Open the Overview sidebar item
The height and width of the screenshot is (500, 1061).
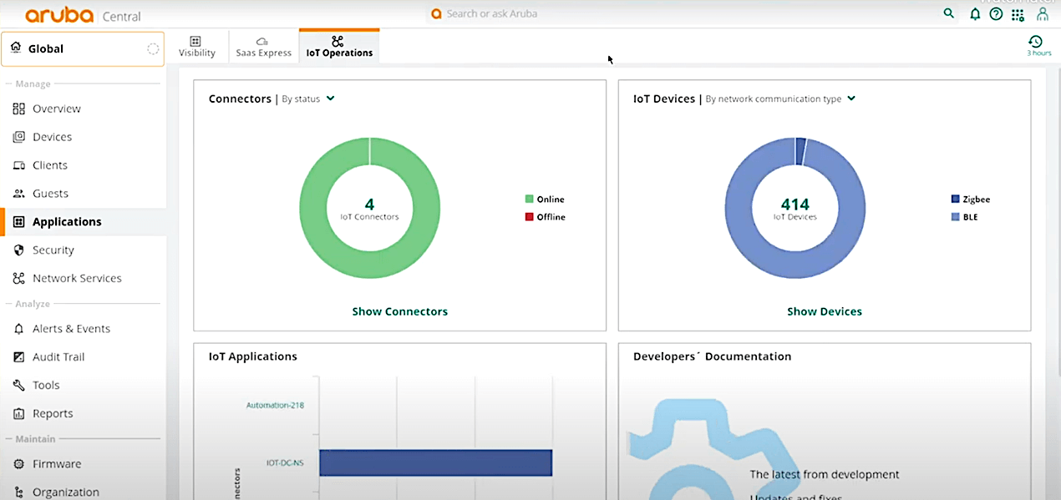click(x=57, y=109)
